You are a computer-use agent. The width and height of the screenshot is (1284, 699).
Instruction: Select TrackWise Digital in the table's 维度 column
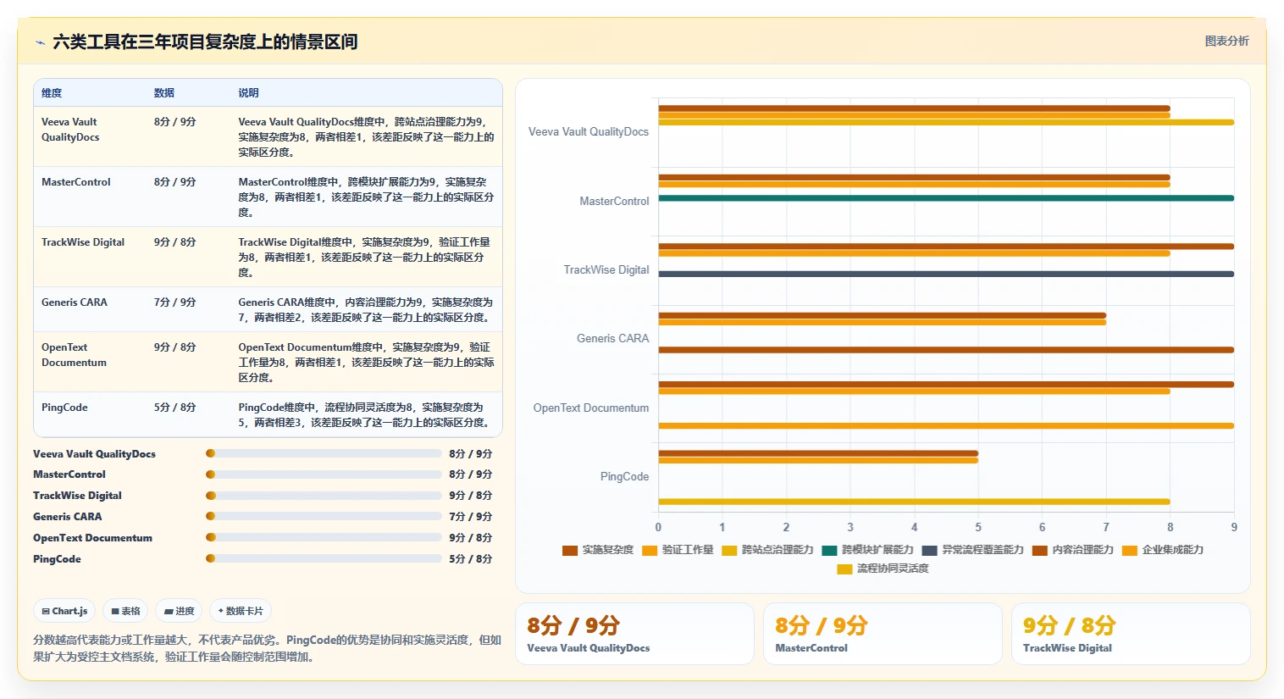pos(83,242)
